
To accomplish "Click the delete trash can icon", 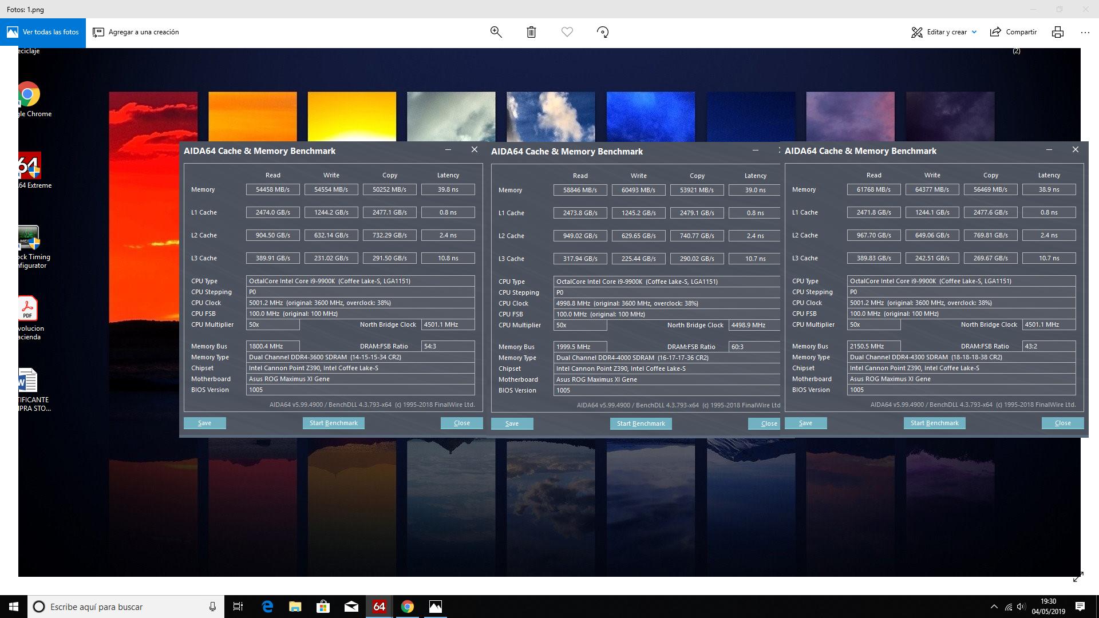I will 531,32.
